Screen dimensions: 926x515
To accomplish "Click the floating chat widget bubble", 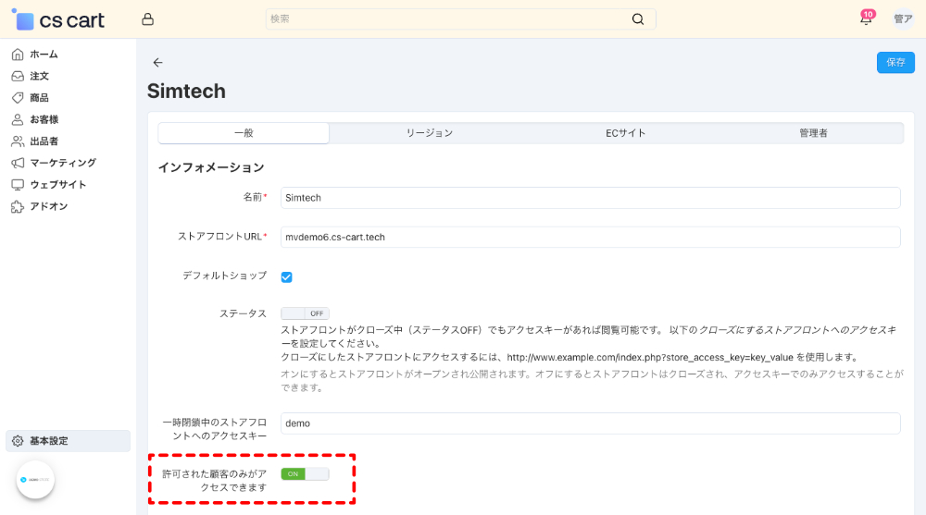I will click(35, 480).
